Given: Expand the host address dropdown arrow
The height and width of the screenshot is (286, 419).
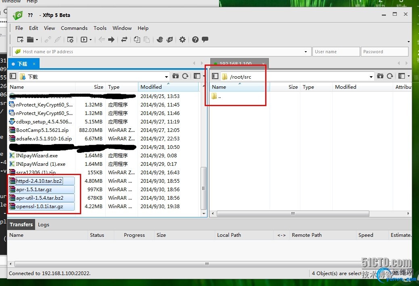Looking at the screenshot, I should coord(306,52).
